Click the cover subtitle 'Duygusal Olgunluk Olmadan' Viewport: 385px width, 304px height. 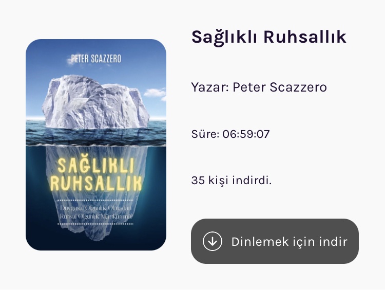click(x=96, y=208)
